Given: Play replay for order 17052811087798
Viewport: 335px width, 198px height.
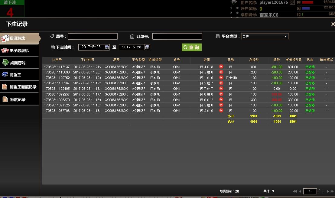Looking at the screenshot, I should pyautogui.click(x=221, y=110).
